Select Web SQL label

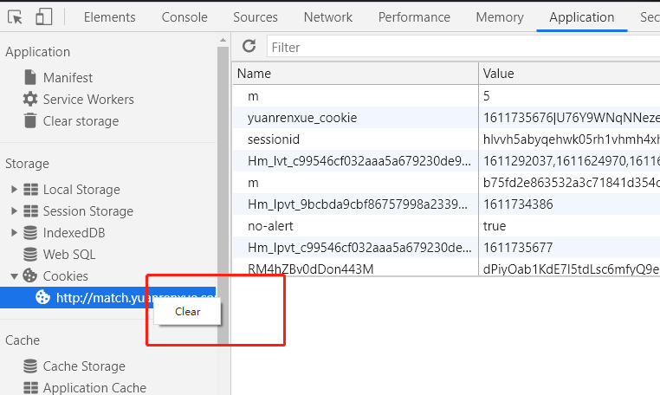coord(69,255)
